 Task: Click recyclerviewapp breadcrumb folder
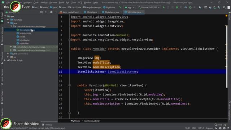pyautogui.click(x=92, y=7)
